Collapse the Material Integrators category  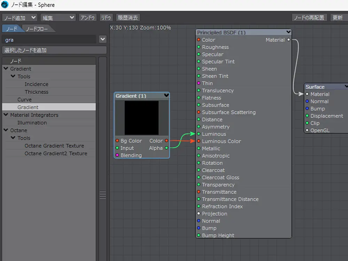pyautogui.click(x=6, y=115)
